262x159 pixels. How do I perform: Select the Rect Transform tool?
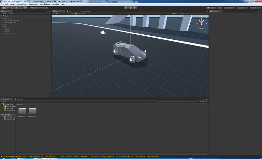click(21, 7)
